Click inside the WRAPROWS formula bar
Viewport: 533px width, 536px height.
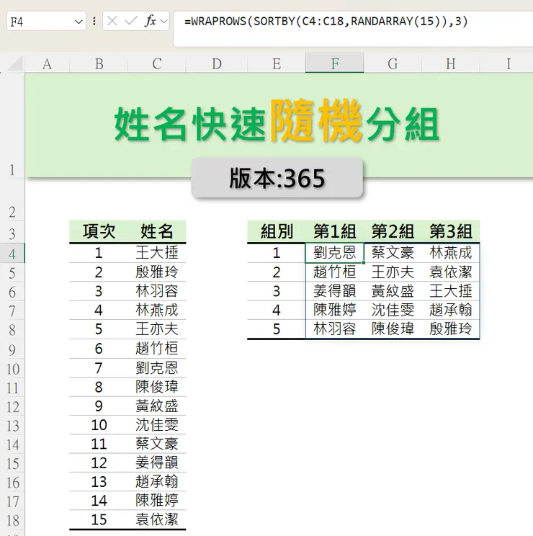[353, 29]
